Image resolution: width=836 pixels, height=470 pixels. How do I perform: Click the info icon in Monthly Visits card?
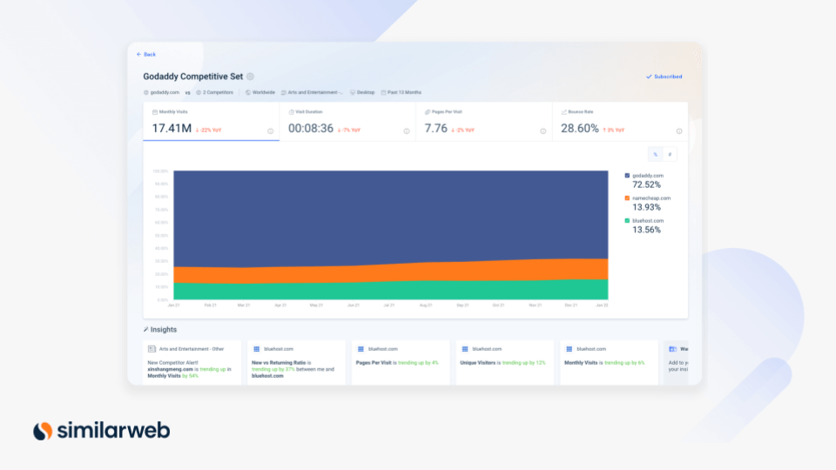(270, 131)
